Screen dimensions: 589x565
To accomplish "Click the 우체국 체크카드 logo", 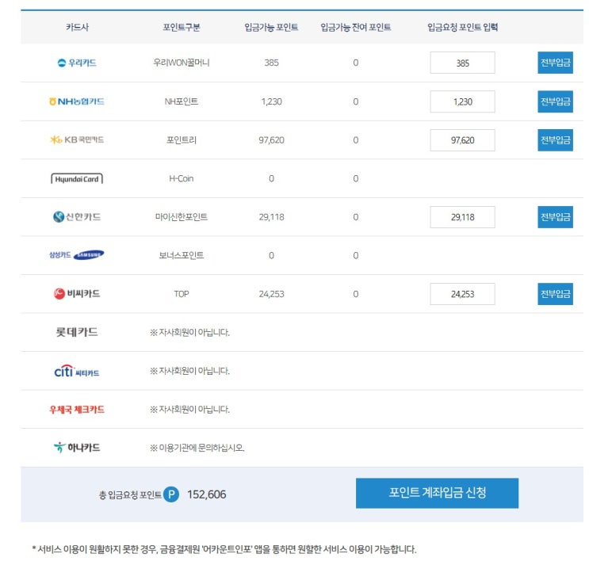I will point(77,409).
